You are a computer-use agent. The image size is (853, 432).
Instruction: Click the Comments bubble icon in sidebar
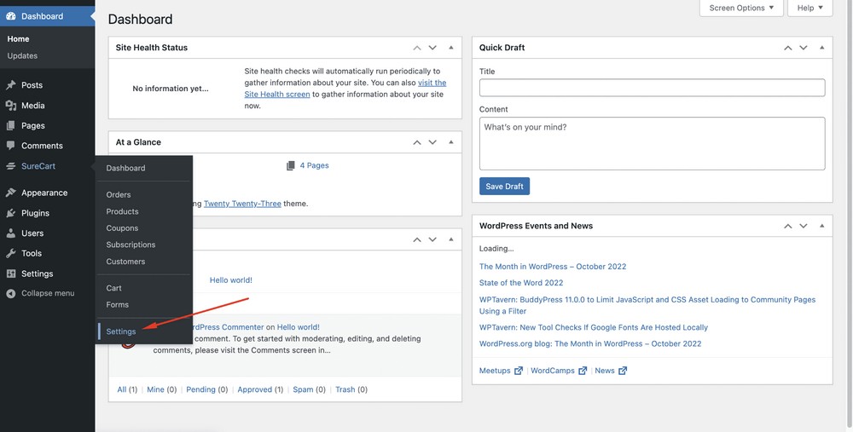[x=11, y=146]
